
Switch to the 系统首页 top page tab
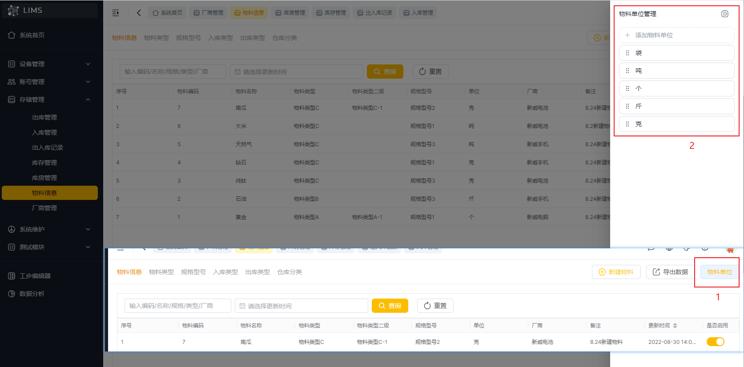(x=167, y=13)
